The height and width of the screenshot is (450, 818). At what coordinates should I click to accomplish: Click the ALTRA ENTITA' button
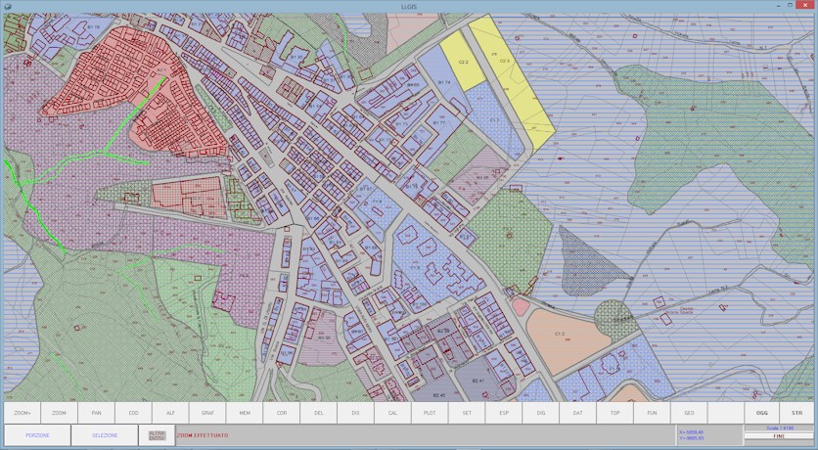[x=157, y=435]
